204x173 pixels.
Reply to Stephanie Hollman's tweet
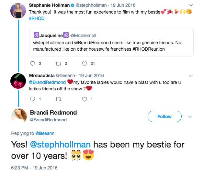point(32,64)
